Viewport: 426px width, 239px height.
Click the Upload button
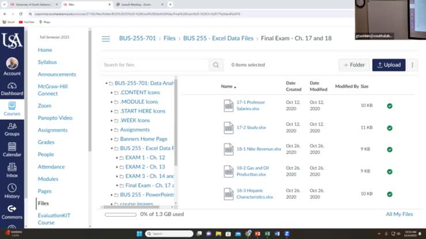pyautogui.click(x=389, y=65)
